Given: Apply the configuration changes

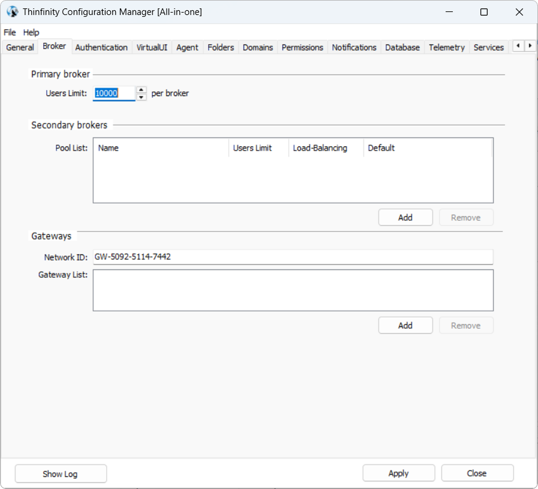Looking at the screenshot, I should click(398, 473).
